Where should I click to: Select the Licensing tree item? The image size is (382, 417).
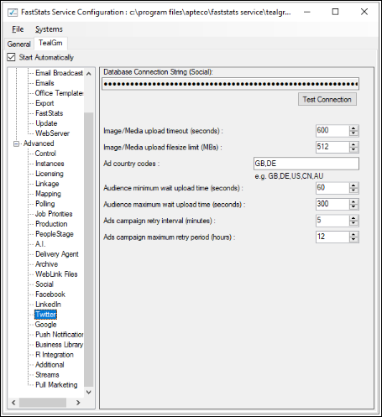[x=50, y=174]
